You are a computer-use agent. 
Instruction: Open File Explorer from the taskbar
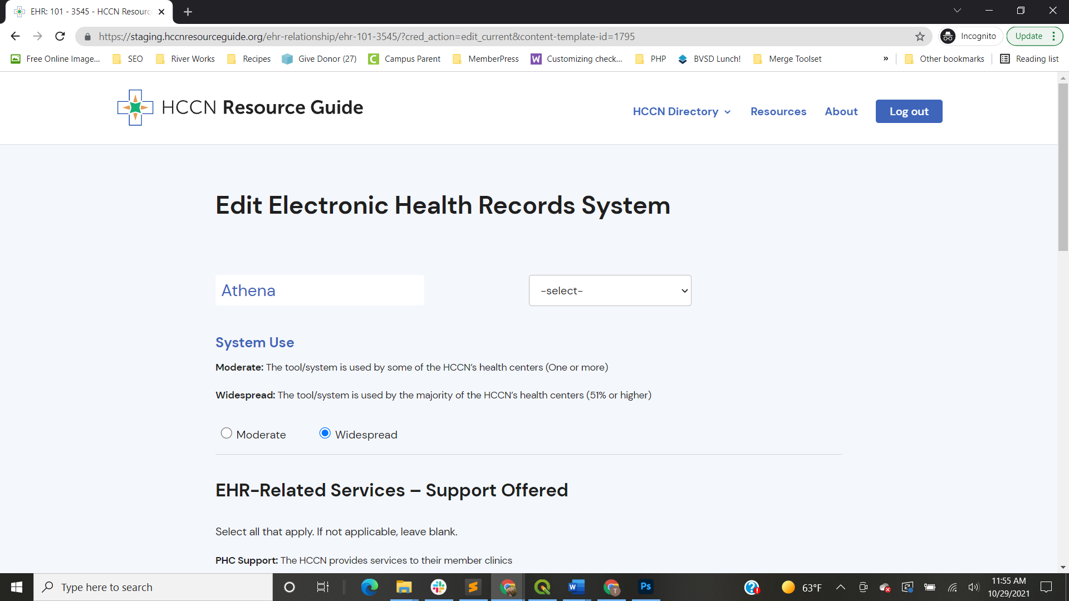pyautogui.click(x=404, y=587)
